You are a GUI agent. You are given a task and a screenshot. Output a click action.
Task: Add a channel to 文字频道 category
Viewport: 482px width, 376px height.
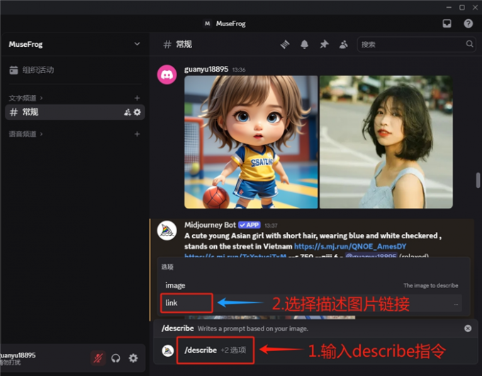[137, 98]
